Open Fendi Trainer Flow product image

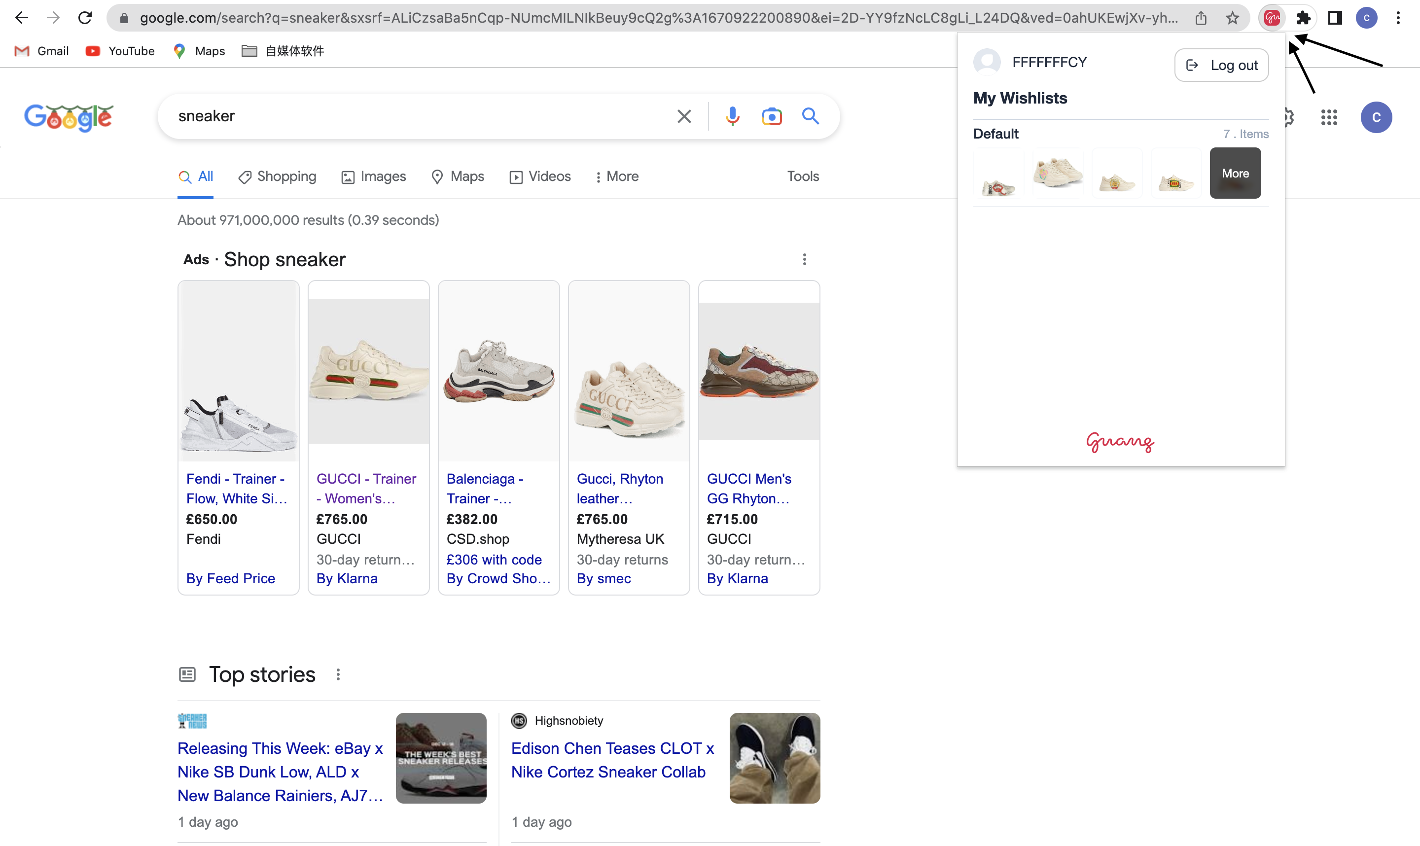pyautogui.click(x=238, y=371)
